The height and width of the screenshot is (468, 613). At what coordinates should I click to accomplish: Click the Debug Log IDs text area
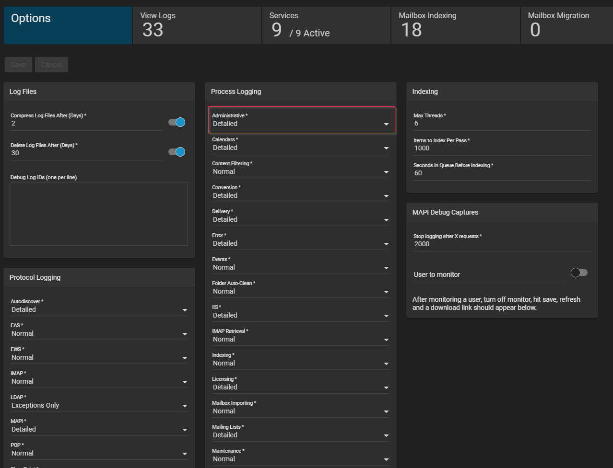[99, 214]
